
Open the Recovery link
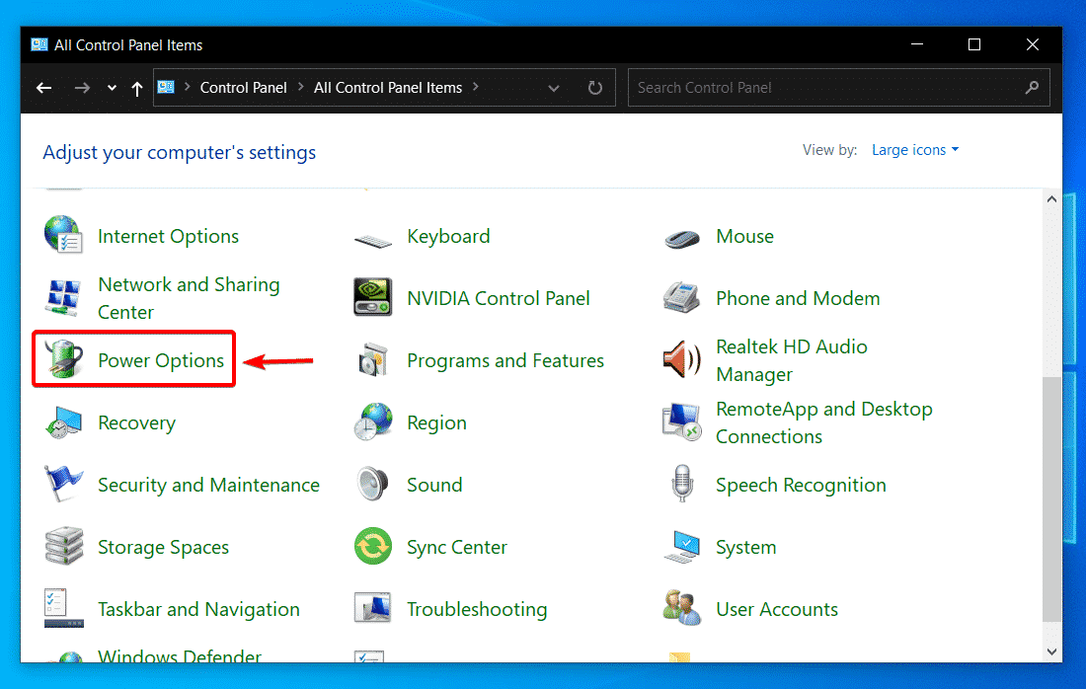[x=136, y=423]
